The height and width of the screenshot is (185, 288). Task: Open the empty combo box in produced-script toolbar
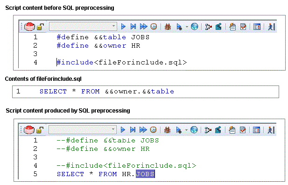coord(83,130)
